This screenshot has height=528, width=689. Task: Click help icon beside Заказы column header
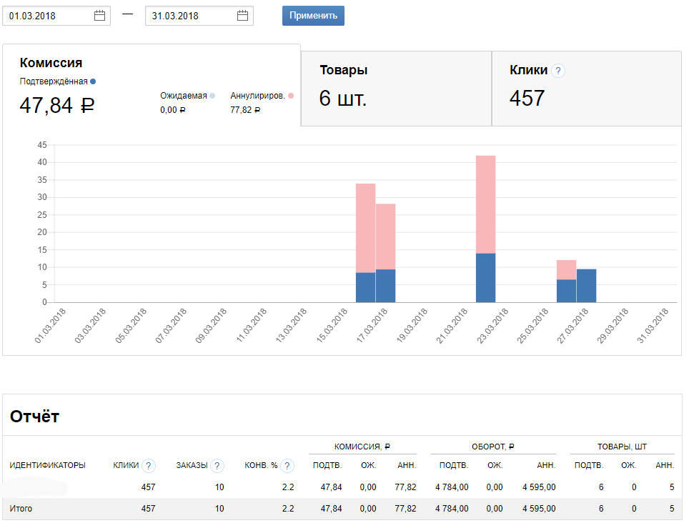(x=217, y=466)
